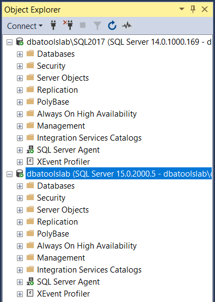Click the Connect Object Explorer plug icon

point(53,25)
